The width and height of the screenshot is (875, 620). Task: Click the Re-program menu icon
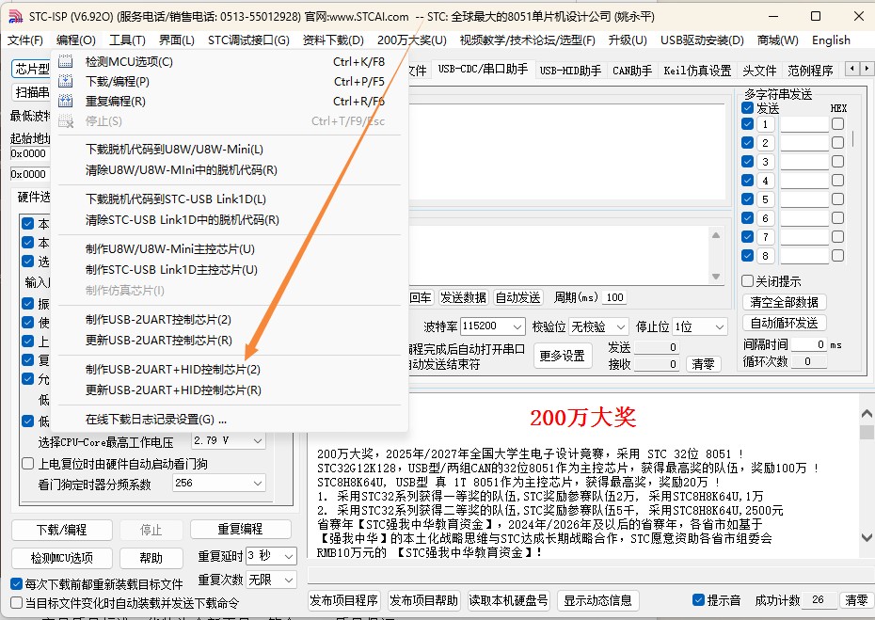pyautogui.click(x=66, y=101)
